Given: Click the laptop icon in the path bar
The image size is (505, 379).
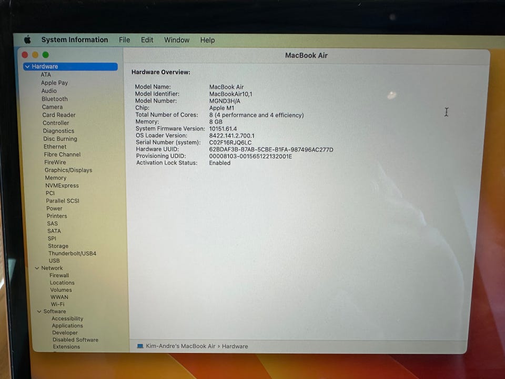Looking at the screenshot, I should 140,346.
